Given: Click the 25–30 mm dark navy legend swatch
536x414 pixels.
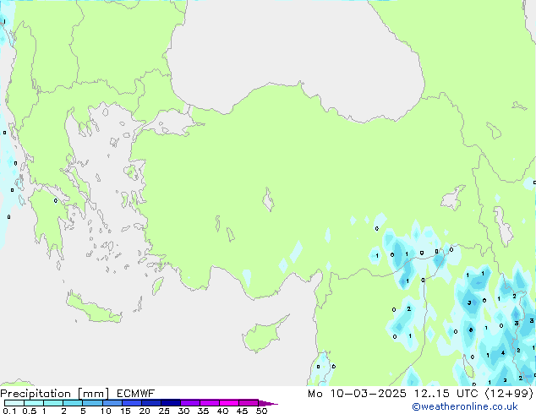Looking at the screenshot, I should (171, 403).
